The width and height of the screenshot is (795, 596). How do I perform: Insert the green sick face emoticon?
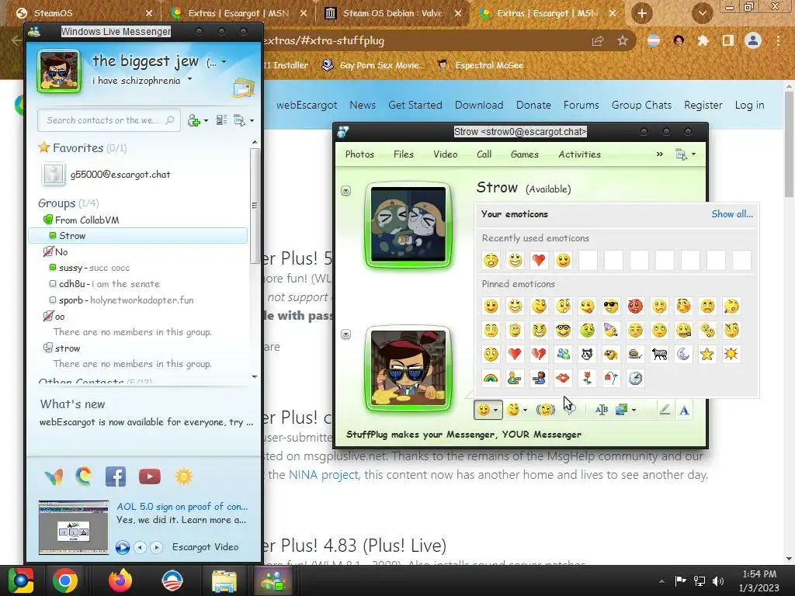click(x=587, y=331)
